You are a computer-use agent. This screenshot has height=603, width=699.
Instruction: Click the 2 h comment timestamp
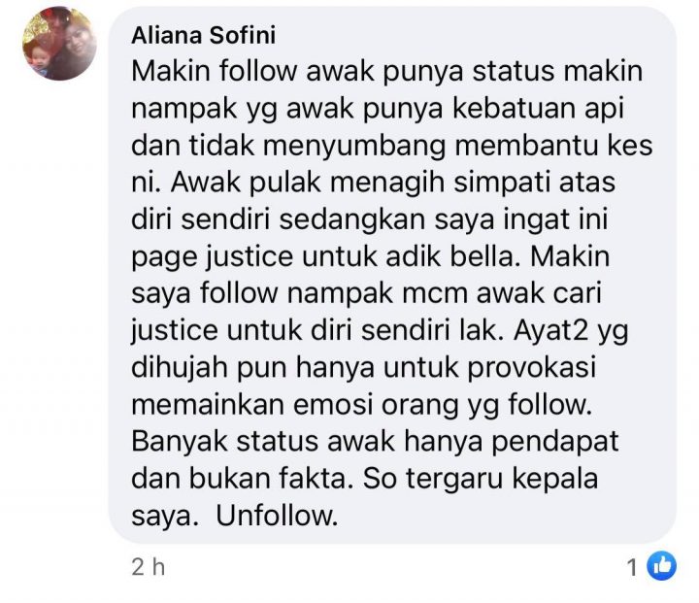click(x=148, y=567)
